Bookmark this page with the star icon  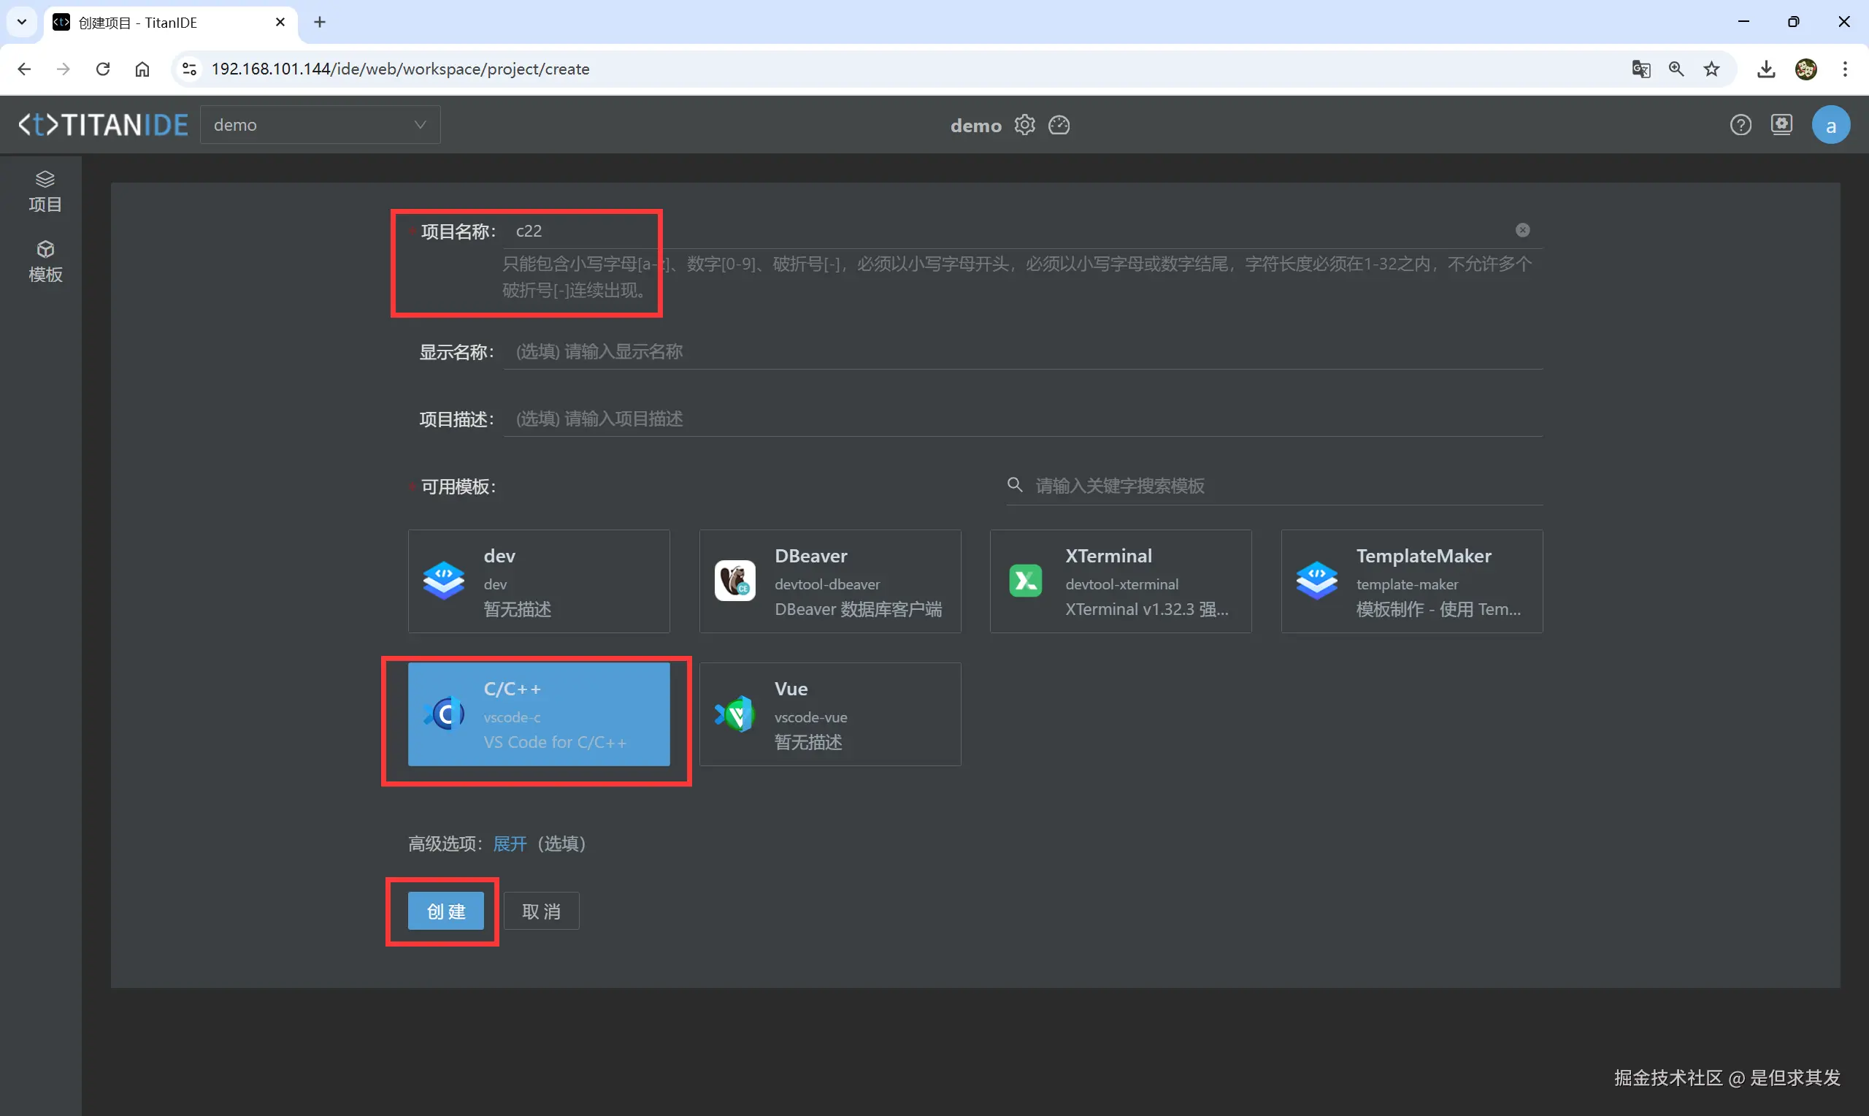tap(1711, 69)
